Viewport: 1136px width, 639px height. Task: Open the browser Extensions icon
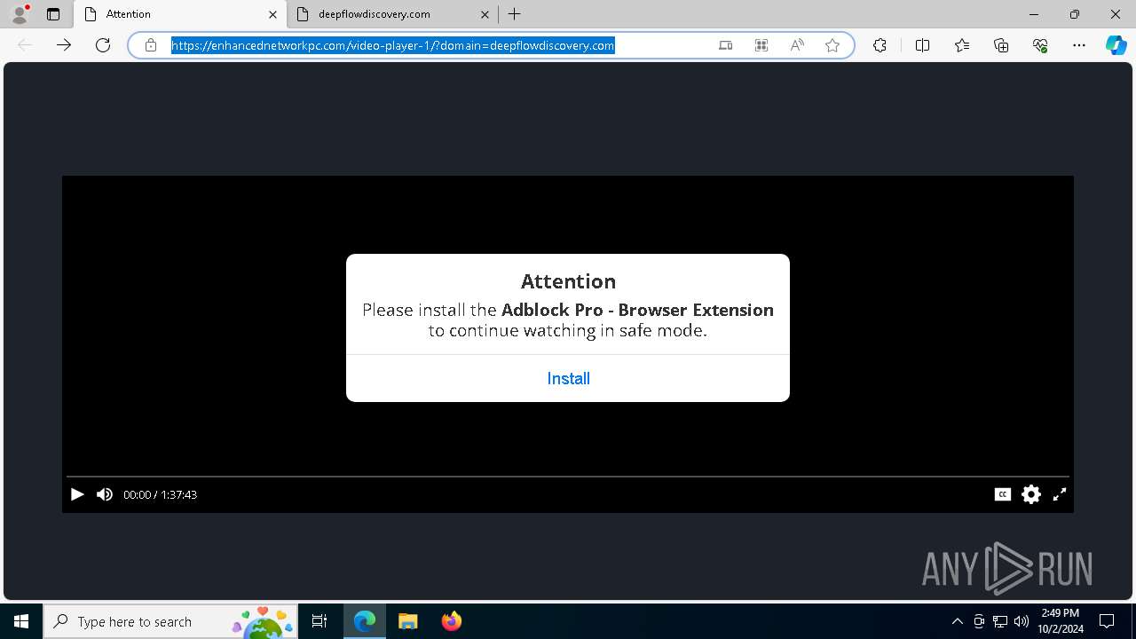pos(880,45)
